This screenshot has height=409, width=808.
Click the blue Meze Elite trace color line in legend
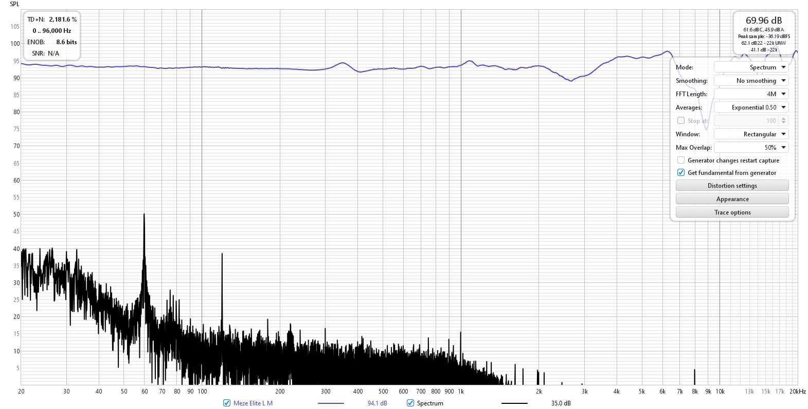(x=331, y=403)
